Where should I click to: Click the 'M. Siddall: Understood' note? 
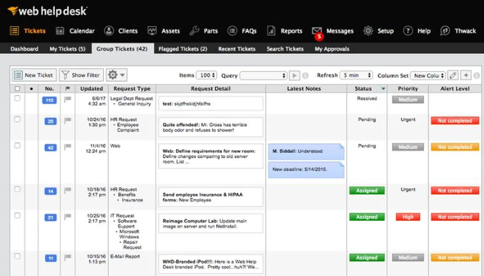306,152
